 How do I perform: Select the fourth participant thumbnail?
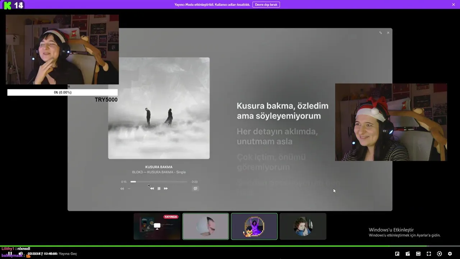pos(303,226)
